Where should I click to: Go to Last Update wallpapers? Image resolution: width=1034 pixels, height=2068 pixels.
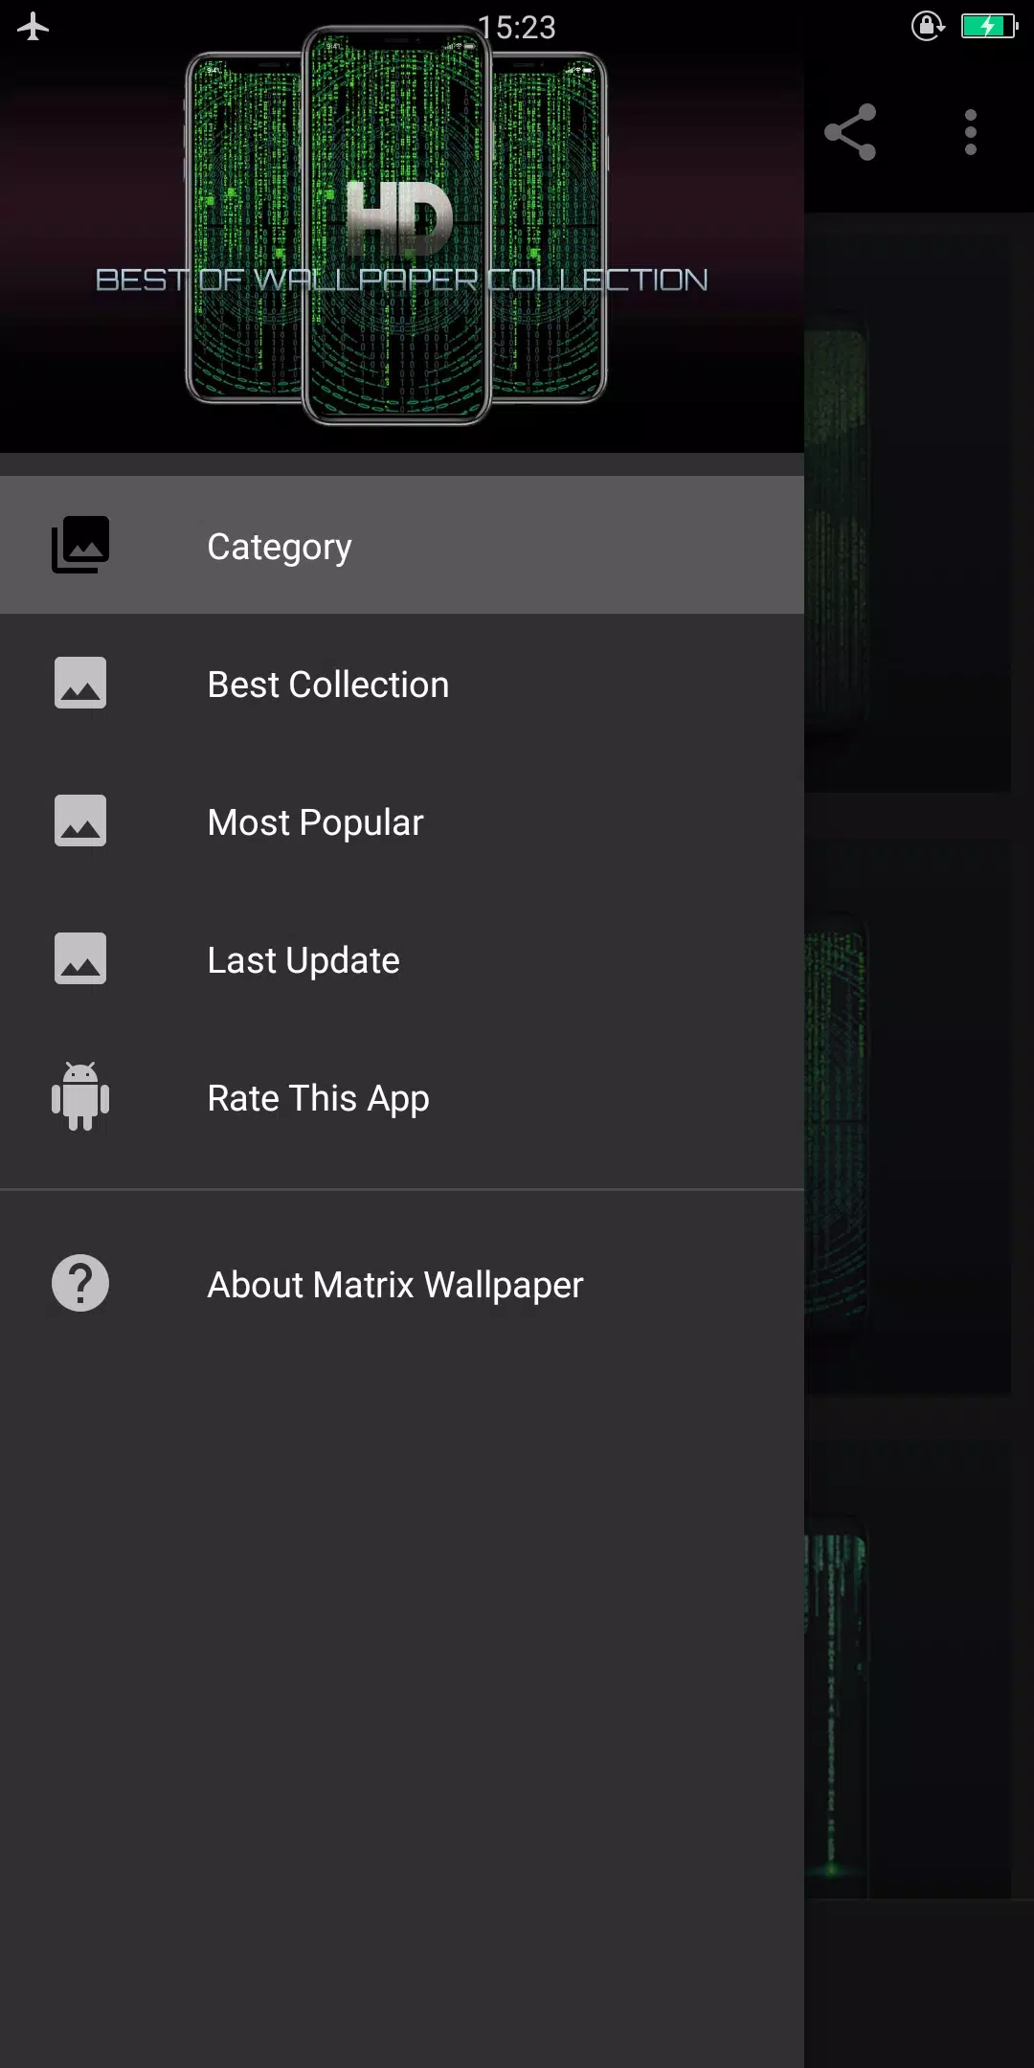(x=402, y=959)
